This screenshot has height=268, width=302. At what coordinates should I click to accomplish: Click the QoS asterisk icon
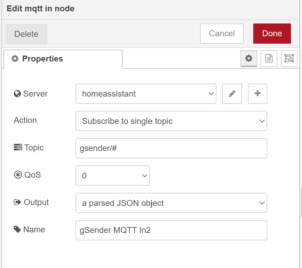click(x=18, y=175)
